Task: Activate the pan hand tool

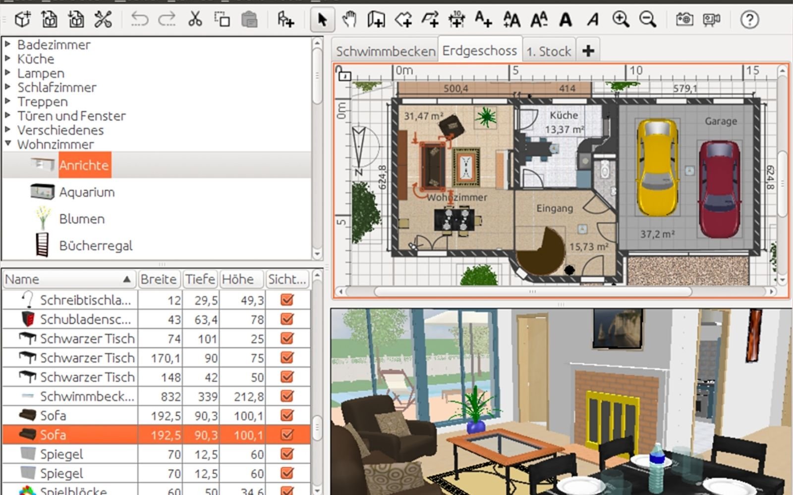Action: coord(350,20)
